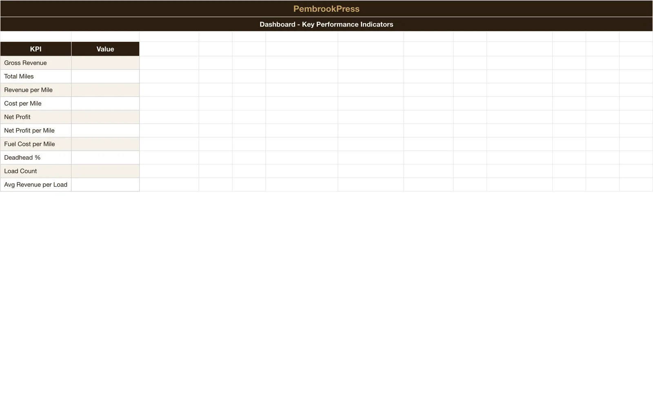Select the value cell beside Load Count
Image resolution: width=653 pixels, height=420 pixels.
105,171
